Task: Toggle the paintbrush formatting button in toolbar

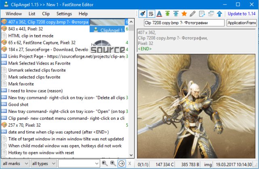Action: pyautogui.click(x=142, y=14)
